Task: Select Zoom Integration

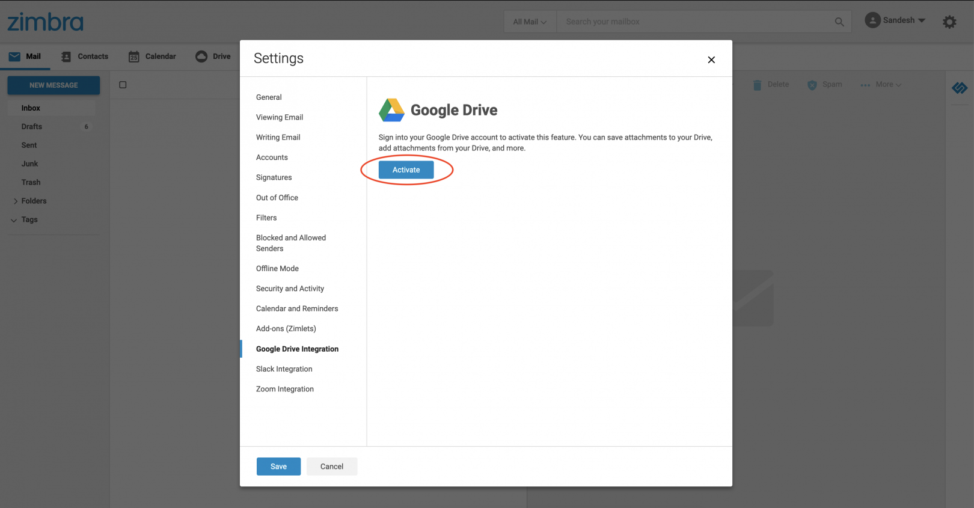Action: tap(285, 389)
